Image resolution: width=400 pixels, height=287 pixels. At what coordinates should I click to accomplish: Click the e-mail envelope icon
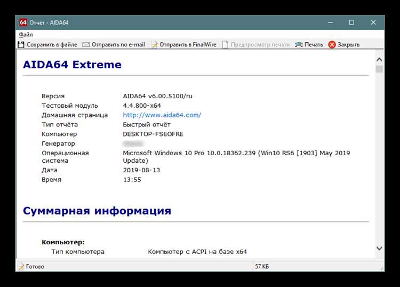[x=86, y=45]
